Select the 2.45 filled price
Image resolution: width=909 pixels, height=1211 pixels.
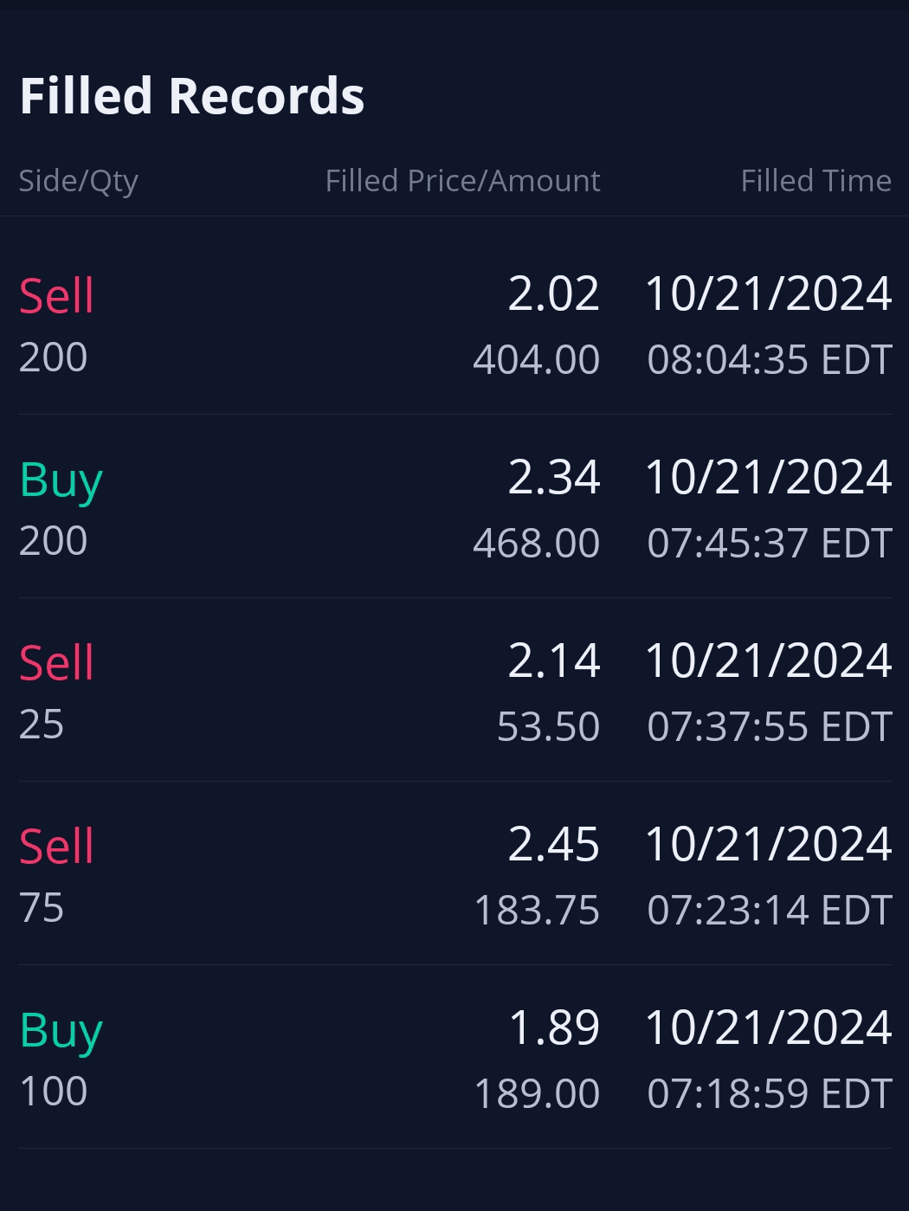(x=553, y=844)
